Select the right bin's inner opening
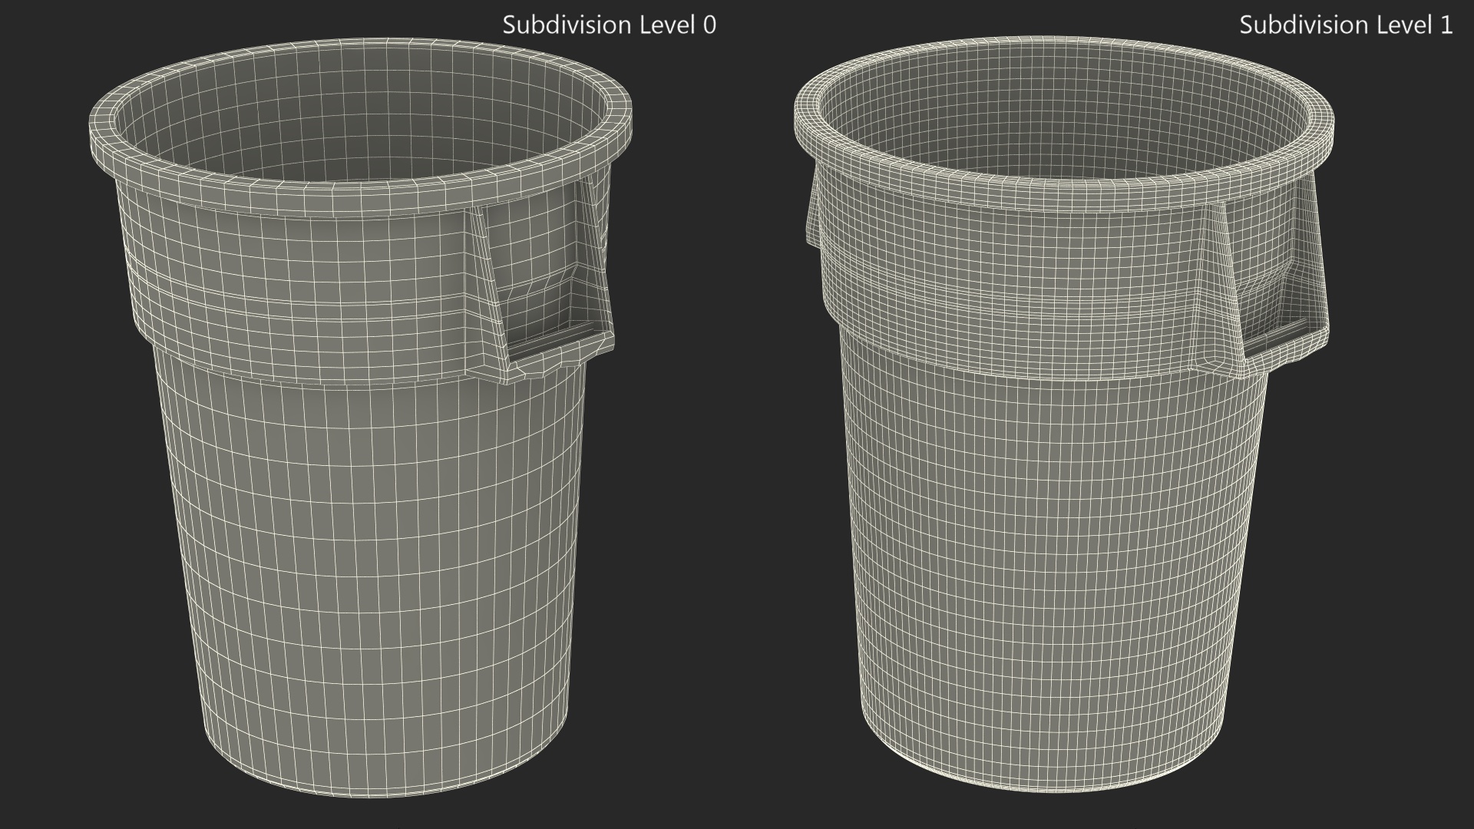1474x829 pixels. point(1063,115)
